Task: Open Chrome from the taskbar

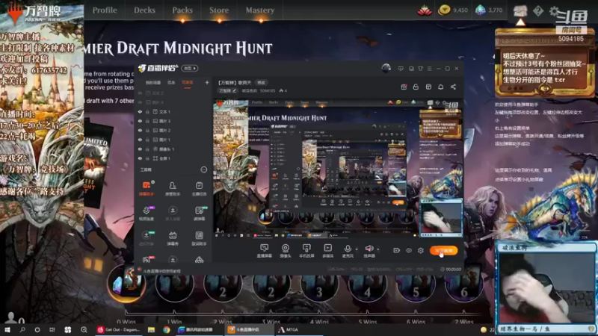Action: pyautogui.click(x=167, y=329)
